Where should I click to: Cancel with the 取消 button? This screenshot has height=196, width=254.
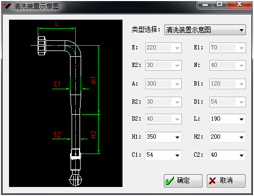(x=226, y=181)
